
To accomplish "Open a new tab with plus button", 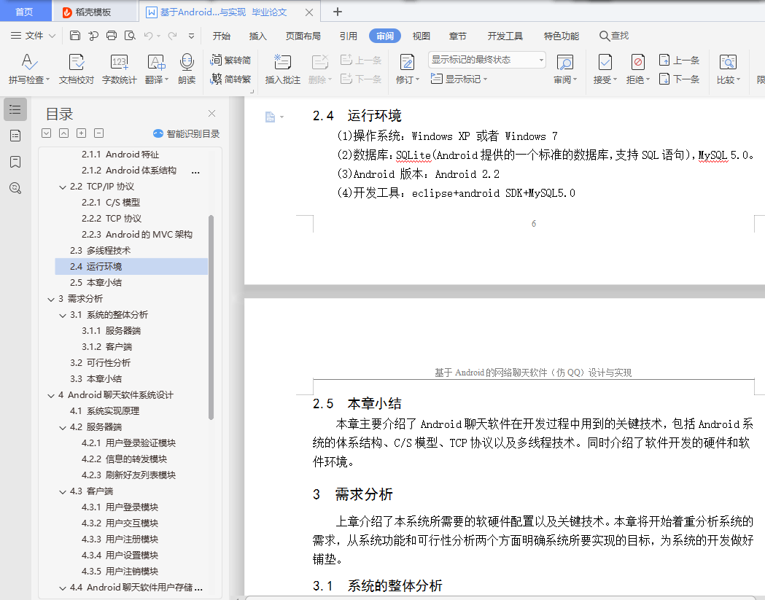I will coord(337,12).
